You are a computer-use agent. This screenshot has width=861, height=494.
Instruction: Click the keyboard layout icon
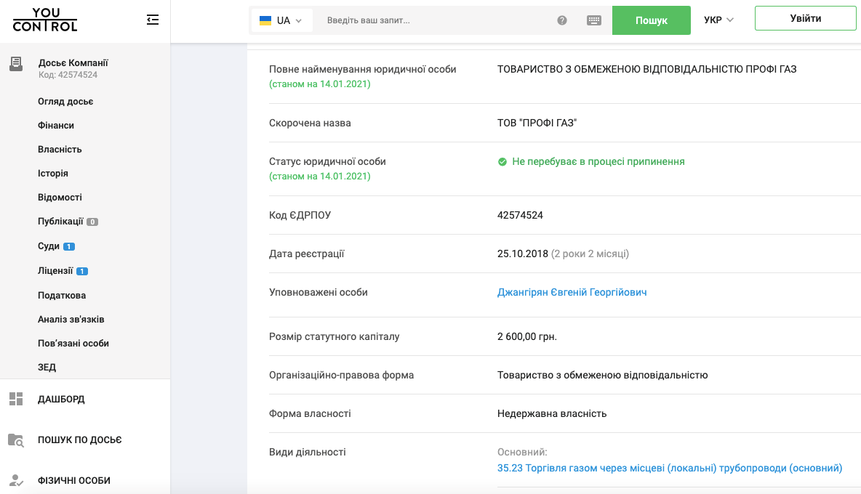coord(594,20)
